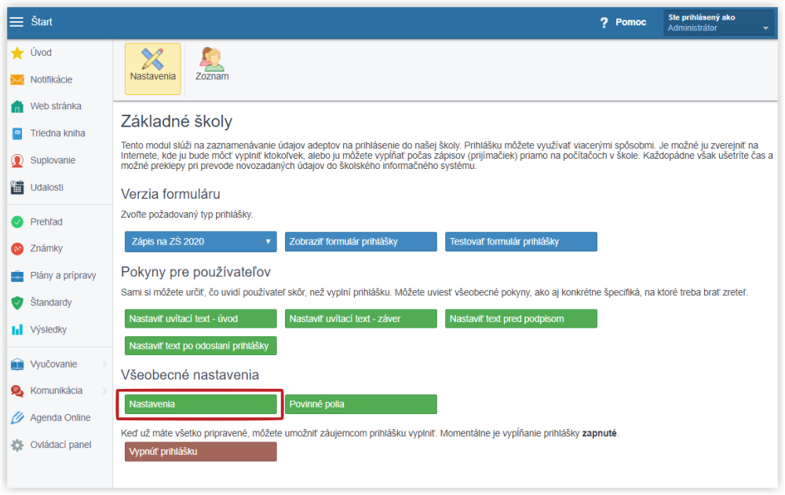Click the Suplovanie icon in sidebar
785x495 pixels.
click(x=17, y=160)
